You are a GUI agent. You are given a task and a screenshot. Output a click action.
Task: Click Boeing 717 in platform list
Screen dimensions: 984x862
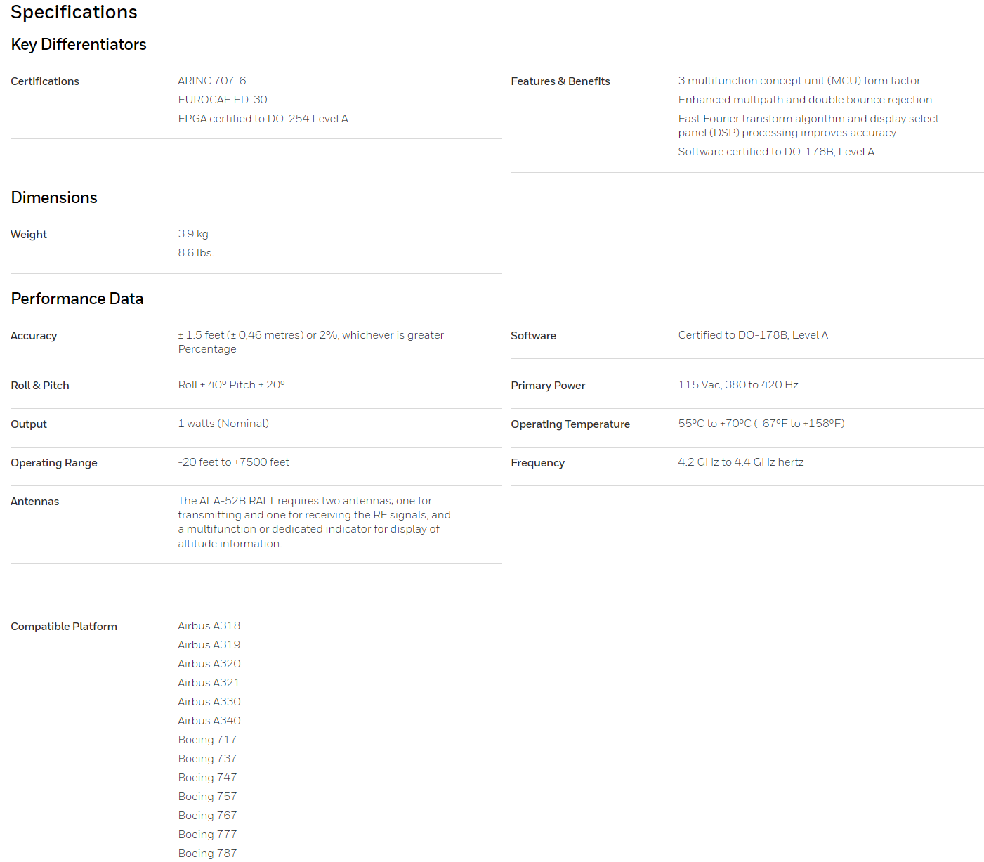(207, 740)
